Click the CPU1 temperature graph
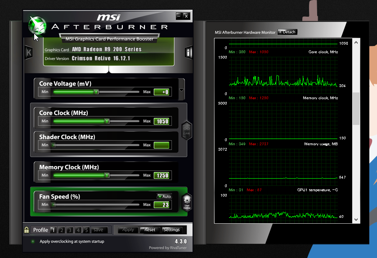The width and height of the screenshot is (377, 258). click(x=283, y=208)
